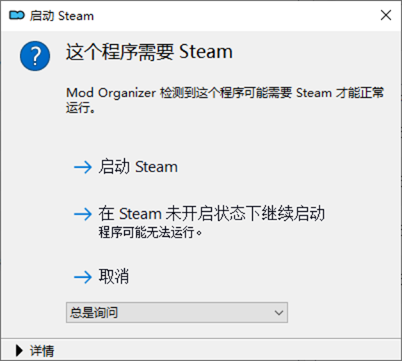Open the 总是询问 combo box

[x=177, y=312]
